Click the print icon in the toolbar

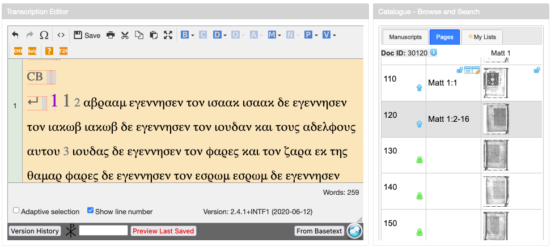(111, 35)
